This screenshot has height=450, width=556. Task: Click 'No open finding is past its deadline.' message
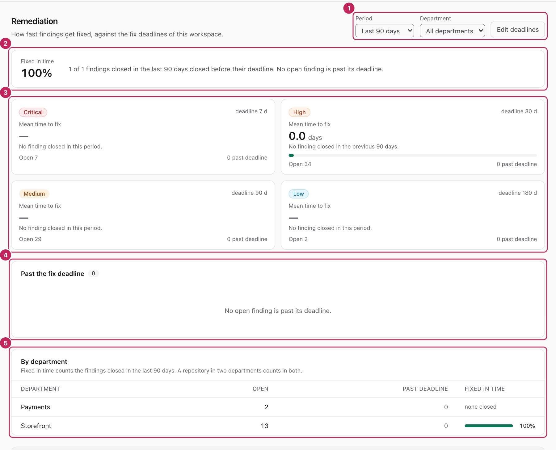278,311
